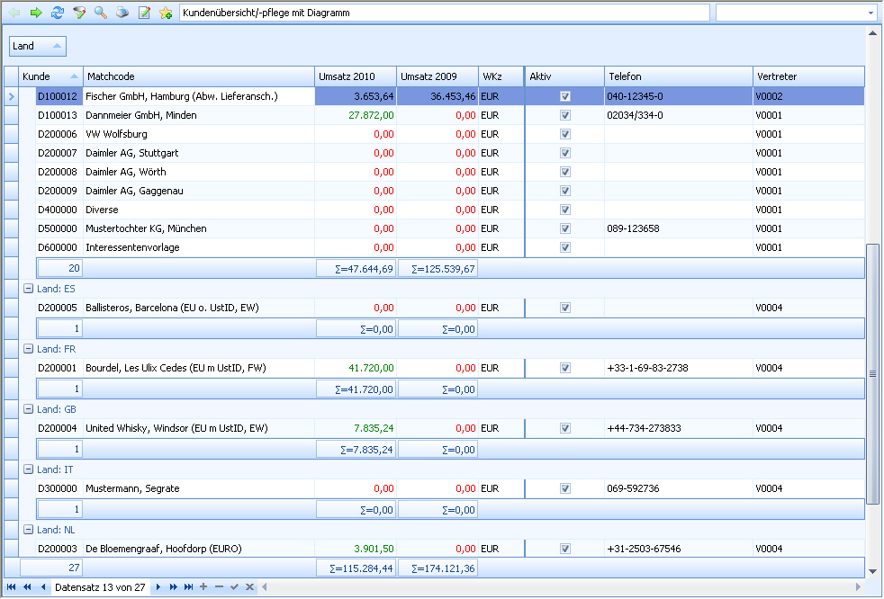Sort by the Kunde column header
Image resolution: width=884 pixels, height=599 pixels.
coord(50,76)
